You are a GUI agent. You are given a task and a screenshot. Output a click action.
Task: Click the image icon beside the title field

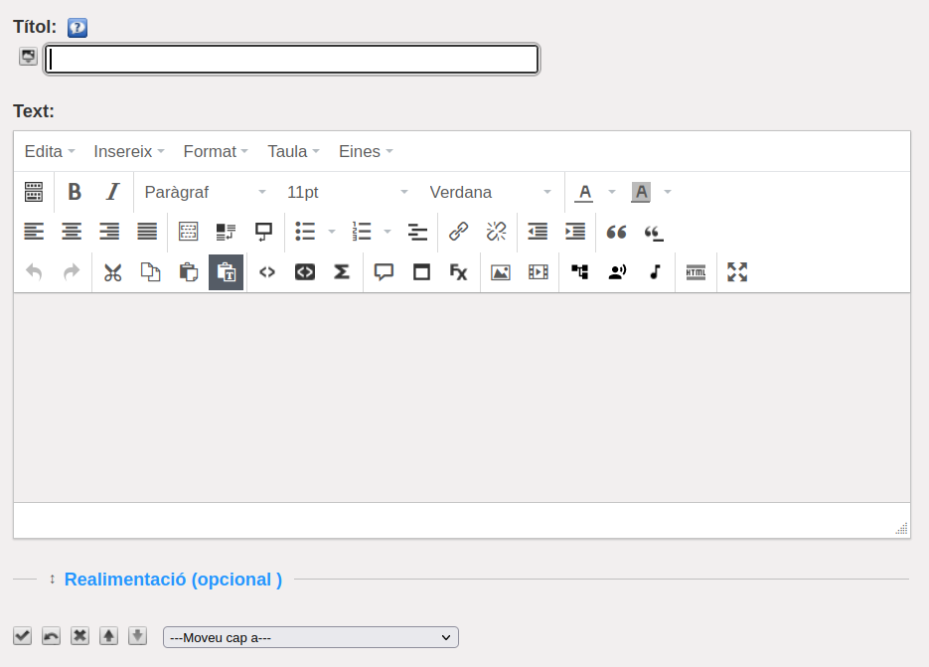point(28,57)
